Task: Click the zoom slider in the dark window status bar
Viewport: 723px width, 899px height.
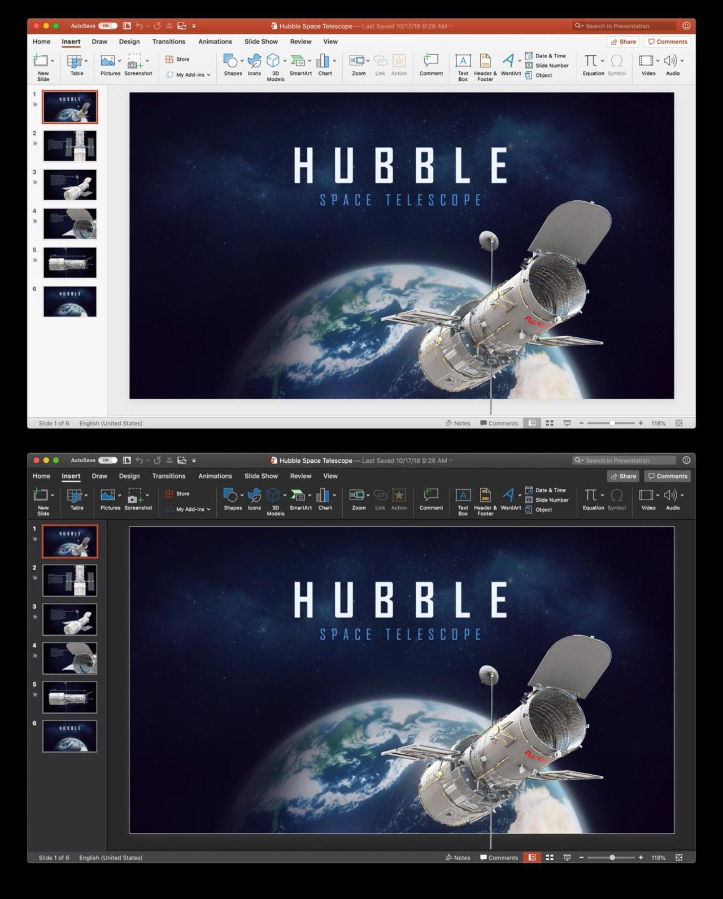Action: pyautogui.click(x=612, y=858)
